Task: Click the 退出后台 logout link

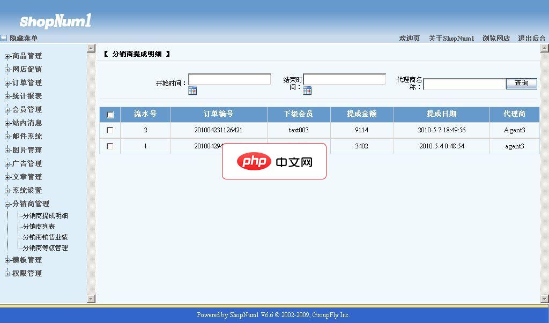Action: [x=532, y=38]
